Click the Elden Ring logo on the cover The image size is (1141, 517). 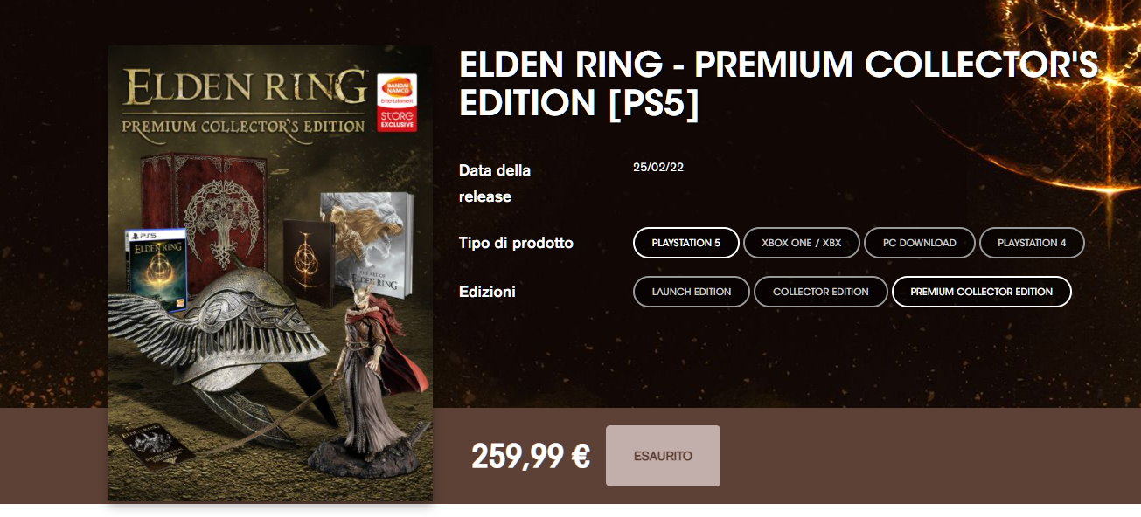click(x=245, y=87)
